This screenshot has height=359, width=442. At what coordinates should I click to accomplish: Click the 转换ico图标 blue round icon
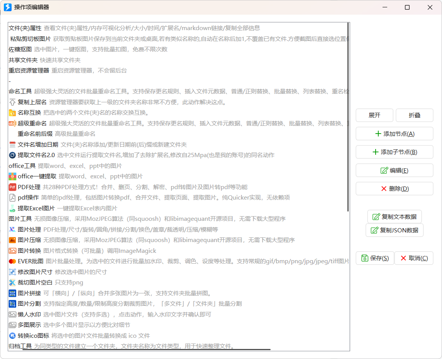12,335
